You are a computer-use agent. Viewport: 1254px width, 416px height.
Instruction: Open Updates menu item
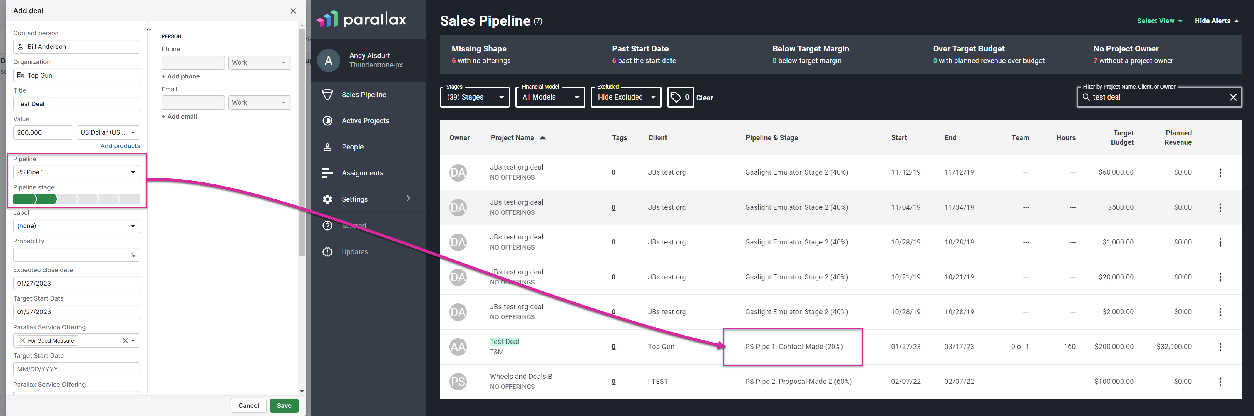pyautogui.click(x=354, y=251)
